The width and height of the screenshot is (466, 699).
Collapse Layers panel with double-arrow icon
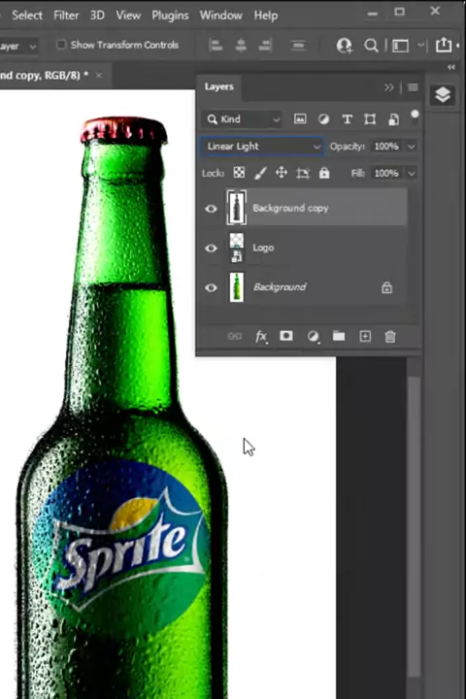coord(389,87)
